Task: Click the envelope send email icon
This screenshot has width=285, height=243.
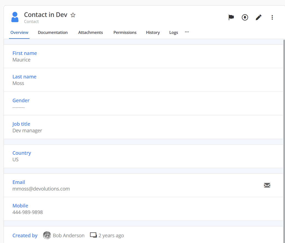Action: 267,185
